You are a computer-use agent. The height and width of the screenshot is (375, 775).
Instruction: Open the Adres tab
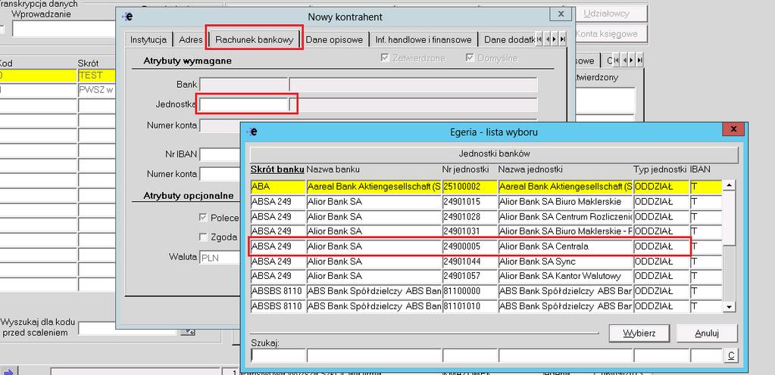tap(191, 40)
